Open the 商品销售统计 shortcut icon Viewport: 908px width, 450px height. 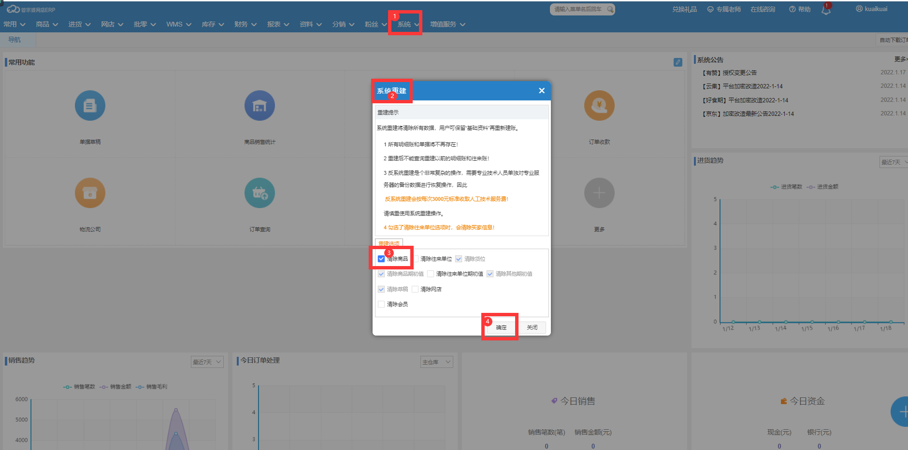(x=259, y=106)
